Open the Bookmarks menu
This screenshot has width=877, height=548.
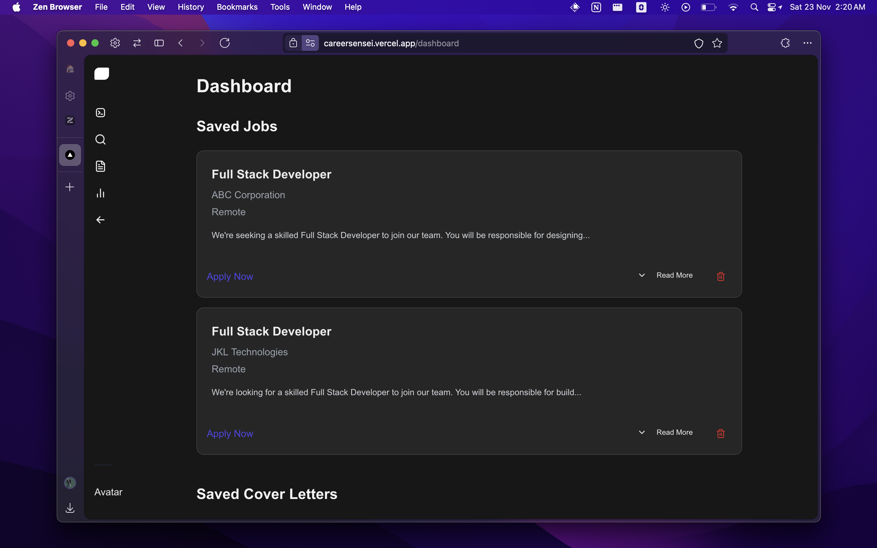pos(237,7)
